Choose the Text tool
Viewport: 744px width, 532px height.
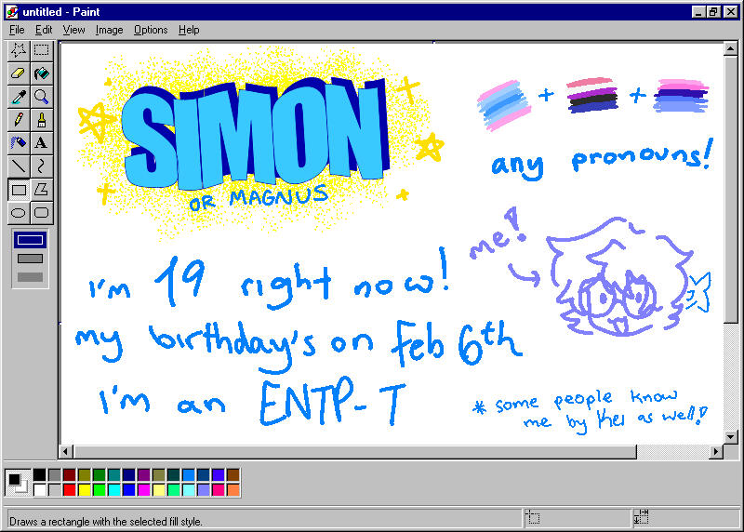pos(42,143)
